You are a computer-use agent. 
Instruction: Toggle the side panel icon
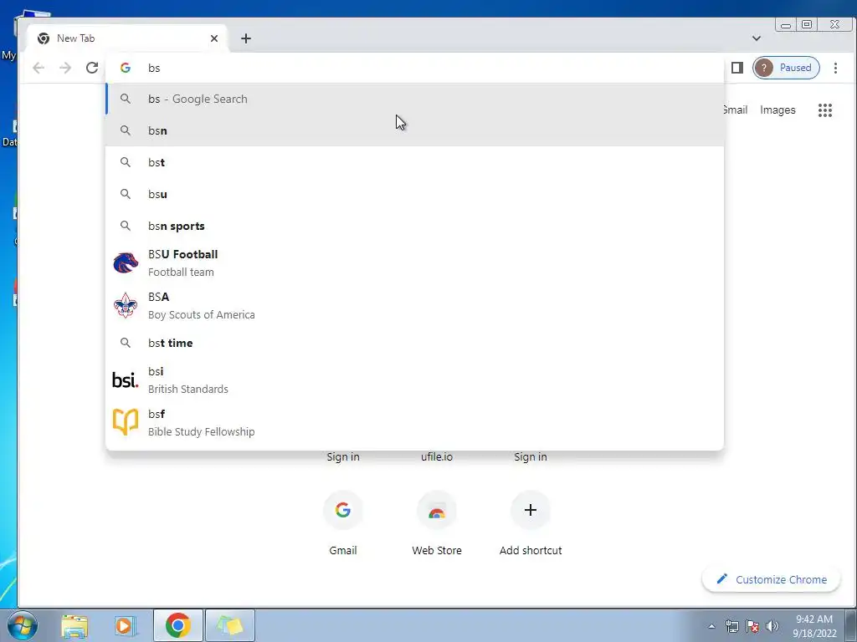(x=736, y=68)
